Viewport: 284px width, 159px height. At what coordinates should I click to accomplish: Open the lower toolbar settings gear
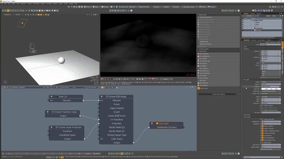(x=239, y=154)
